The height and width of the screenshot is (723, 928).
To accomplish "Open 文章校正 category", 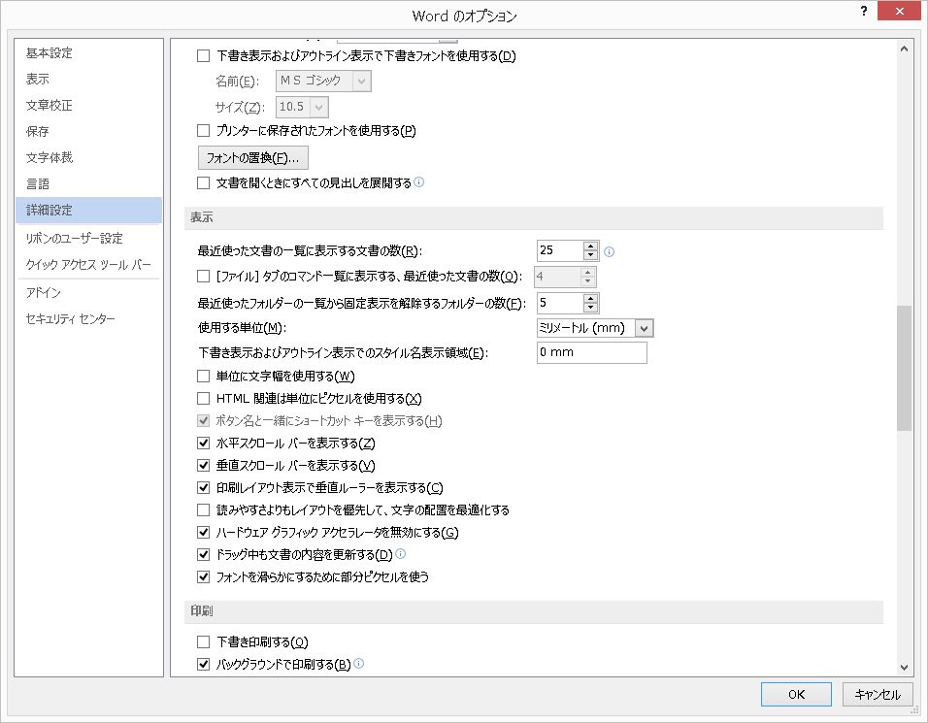I will click(88, 106).
